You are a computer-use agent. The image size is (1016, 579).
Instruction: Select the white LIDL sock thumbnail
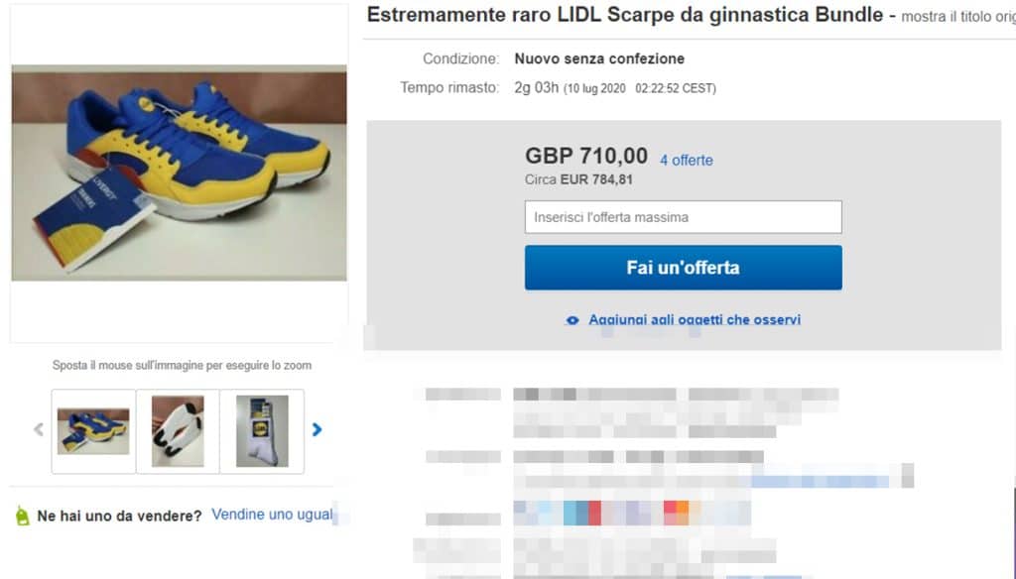click(x=262, y=431)
